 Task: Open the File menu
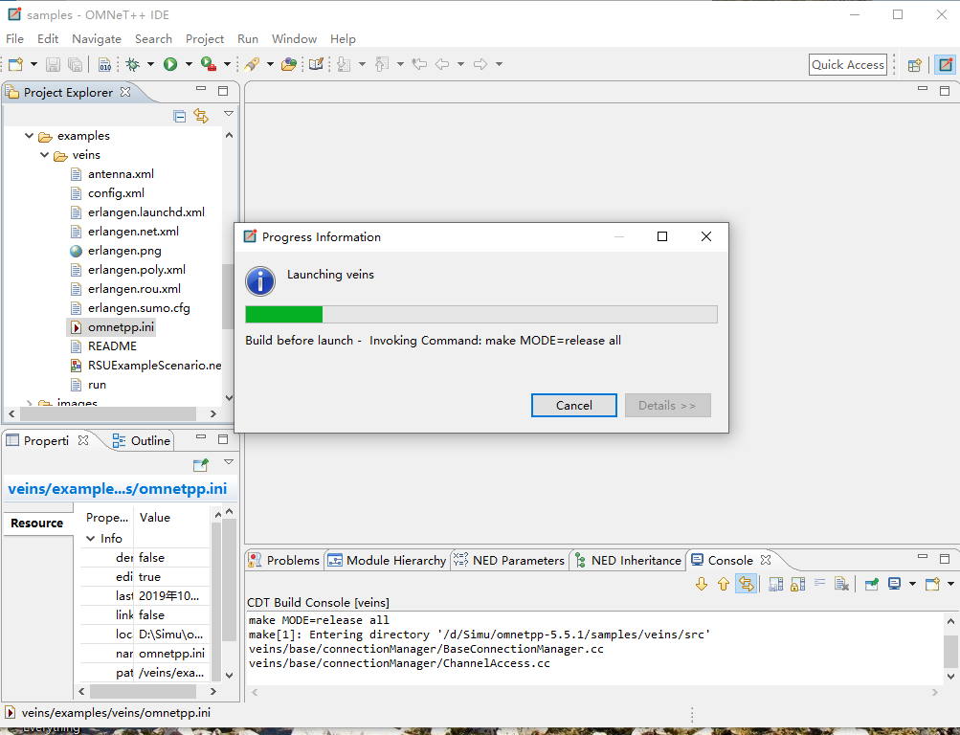[14, 39]
